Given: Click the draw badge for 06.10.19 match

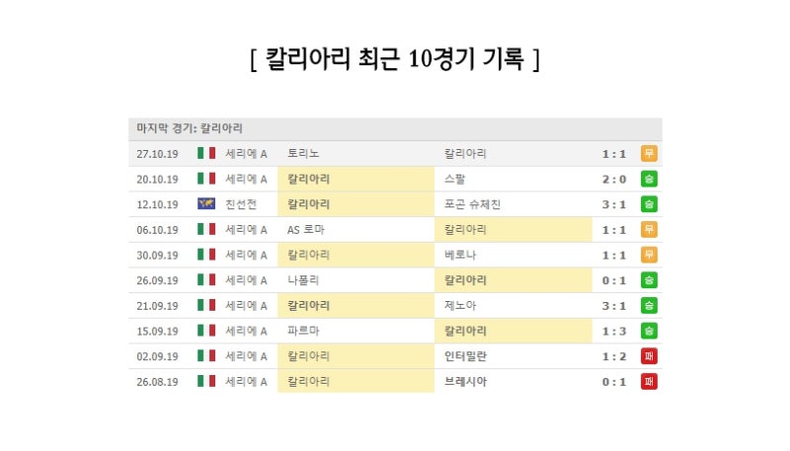Looking at the screenshot, I should click(649, 230).
